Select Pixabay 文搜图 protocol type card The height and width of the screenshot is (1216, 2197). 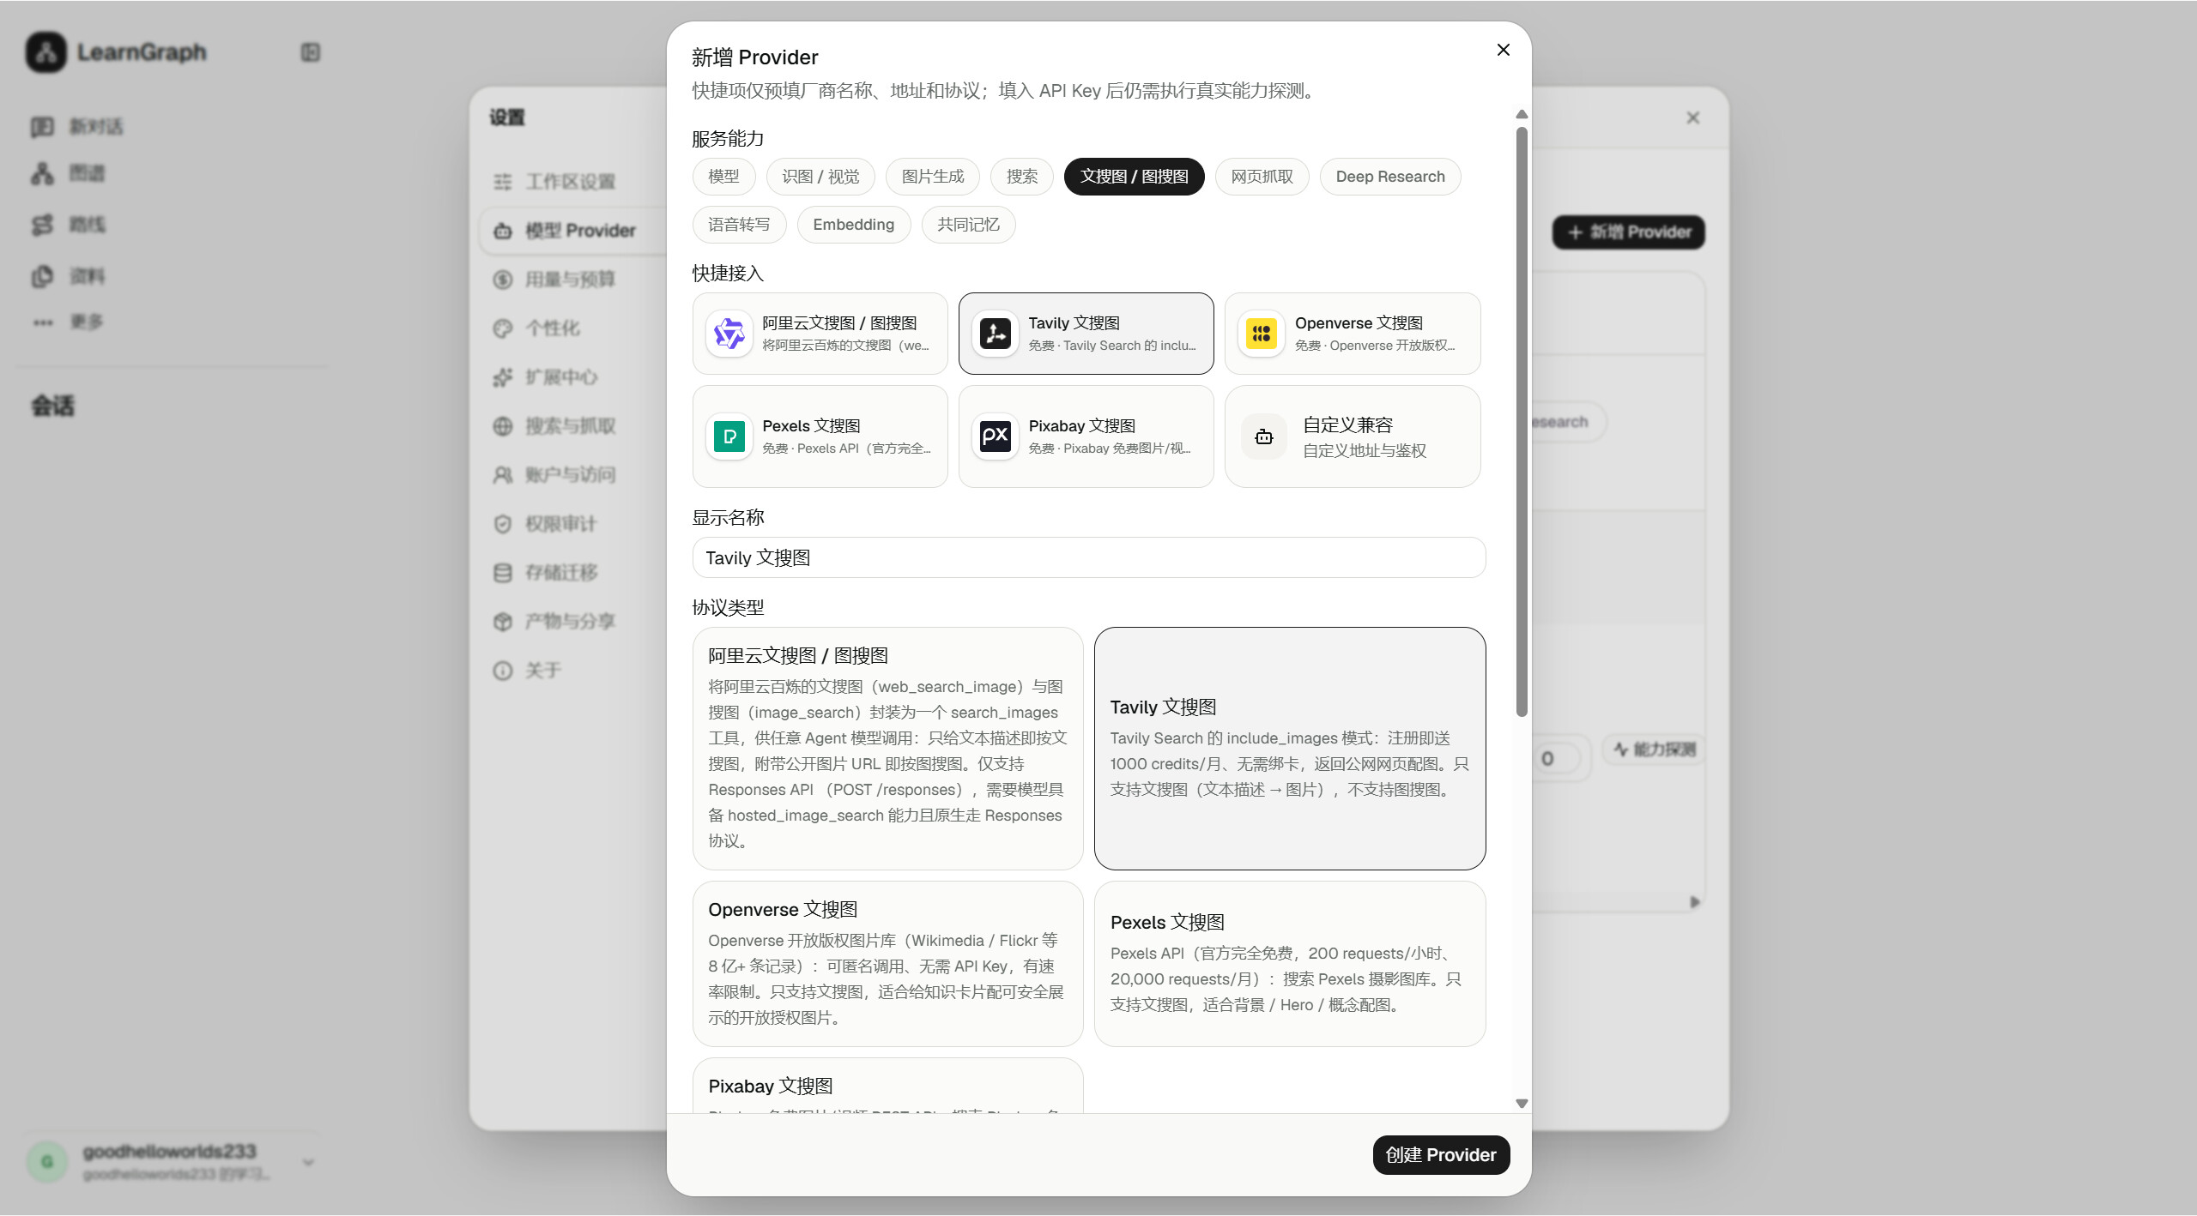[887, 1087]
